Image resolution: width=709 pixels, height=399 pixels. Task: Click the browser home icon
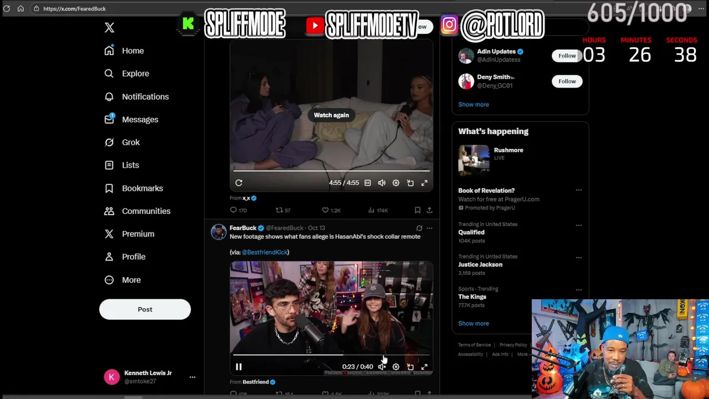pos(20,8)
